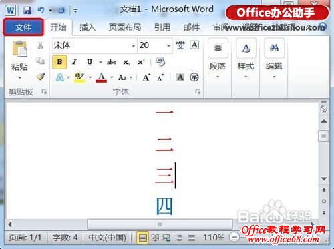Click the 中文(中国) language indicator
The width and height of the screenshot is (334, 249).
[107, 238]
